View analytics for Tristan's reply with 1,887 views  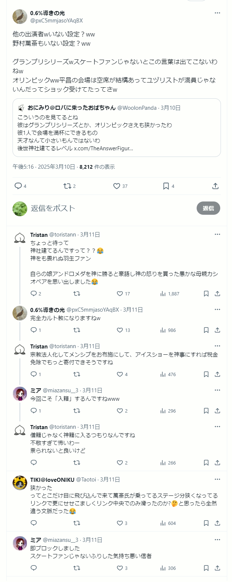point(163,294)
